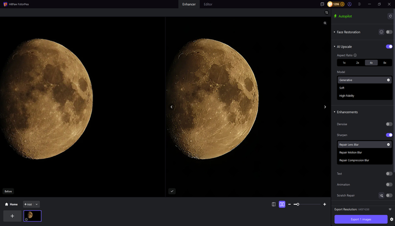Click the Scratch Repair brush icon
Viewport: 395px width, 226px height.
click(x=381, y=195)
